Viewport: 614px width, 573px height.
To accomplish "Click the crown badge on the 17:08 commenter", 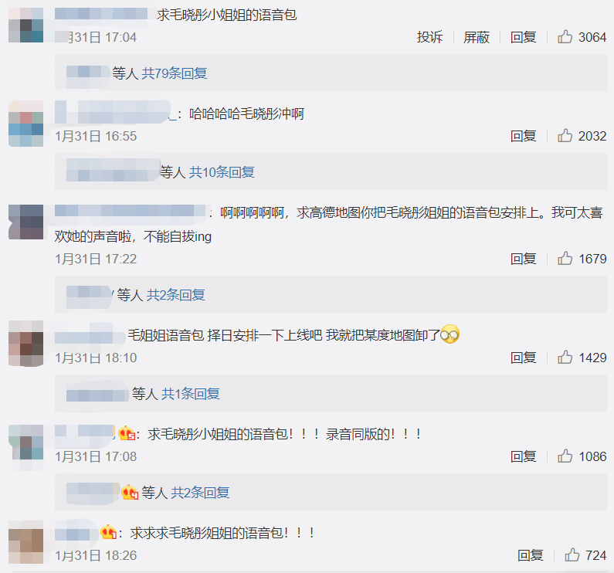I will click(x=127, y=433).
